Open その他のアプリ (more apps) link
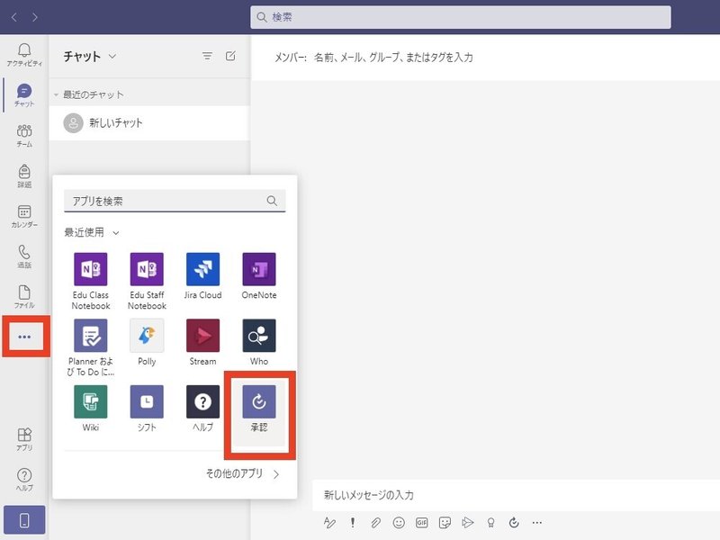The width and height of the screenshot is (720, 540). [242, 473]
